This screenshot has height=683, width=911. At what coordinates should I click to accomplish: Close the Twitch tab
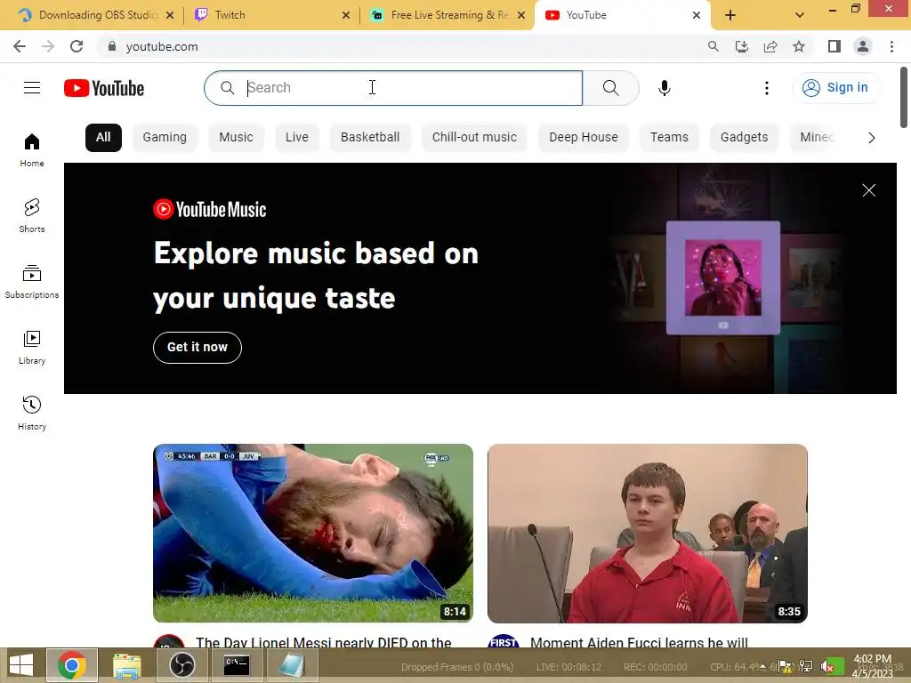tap(346, 15)
